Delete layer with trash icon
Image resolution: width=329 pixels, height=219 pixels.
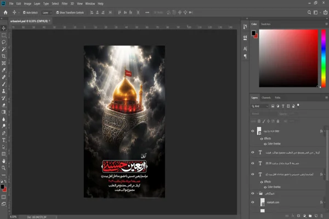coord(322,216)
